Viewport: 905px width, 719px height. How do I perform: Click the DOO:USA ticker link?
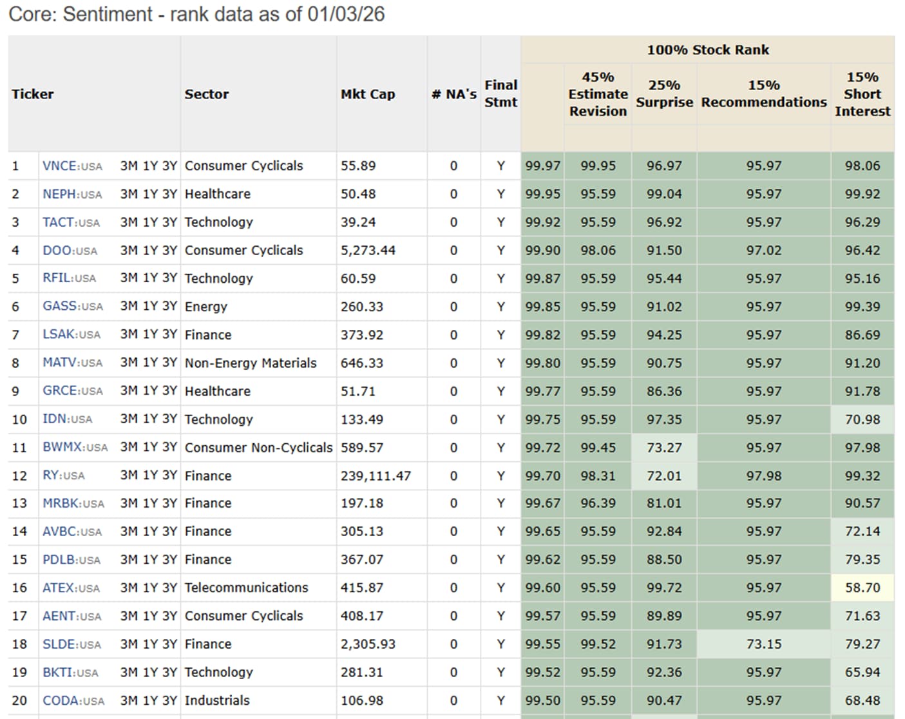click(x=70, y=251)
